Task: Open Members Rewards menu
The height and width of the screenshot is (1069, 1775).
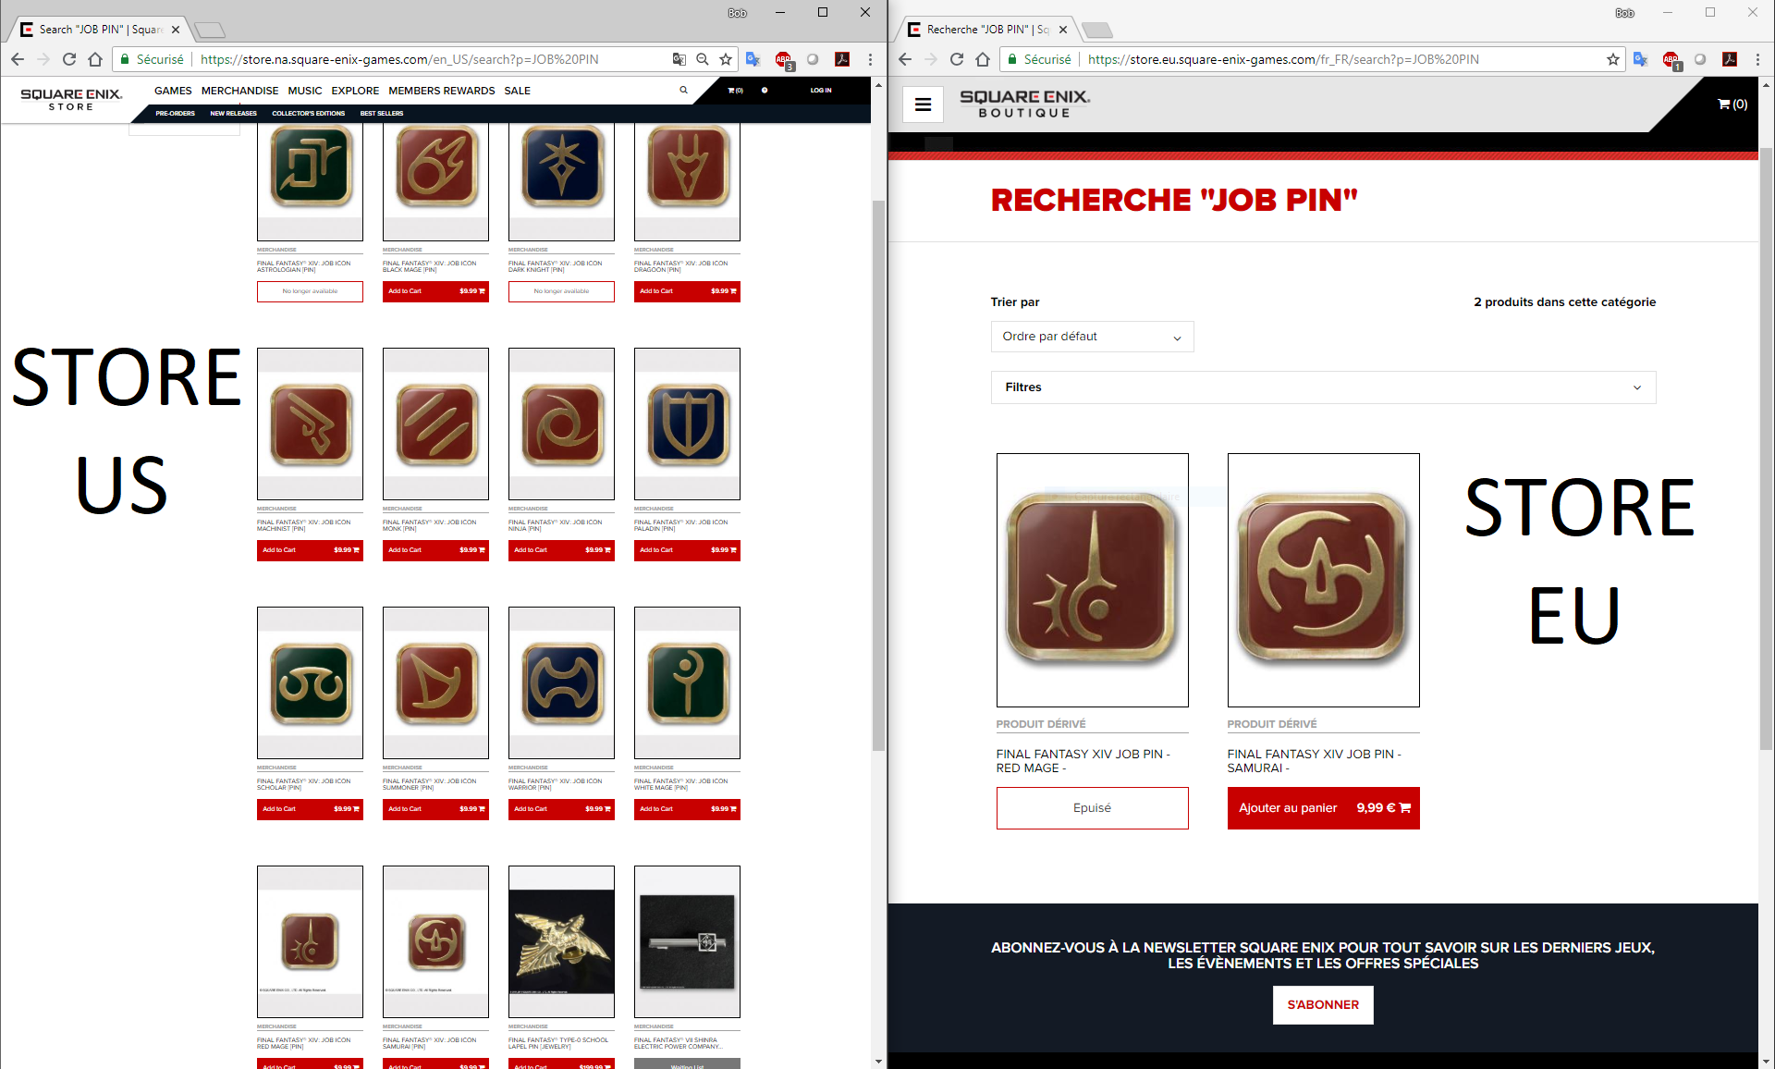Action: [441, 91]
